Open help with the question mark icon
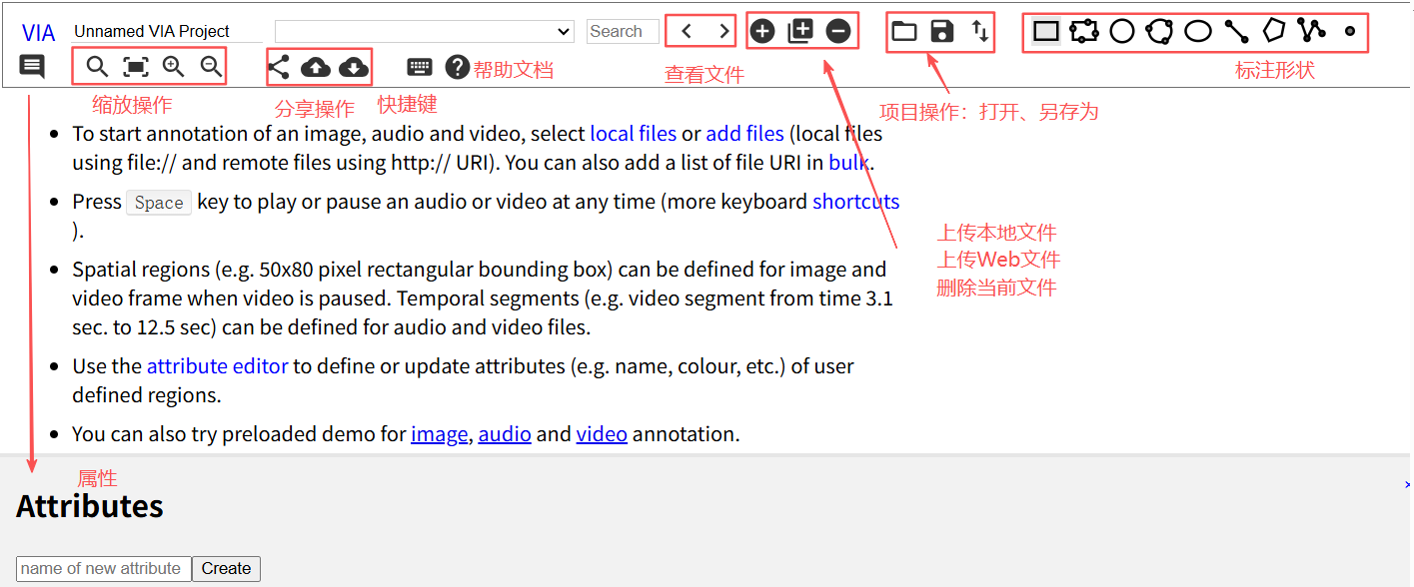Screen dimensions: 1414x587 pos(458,67)
